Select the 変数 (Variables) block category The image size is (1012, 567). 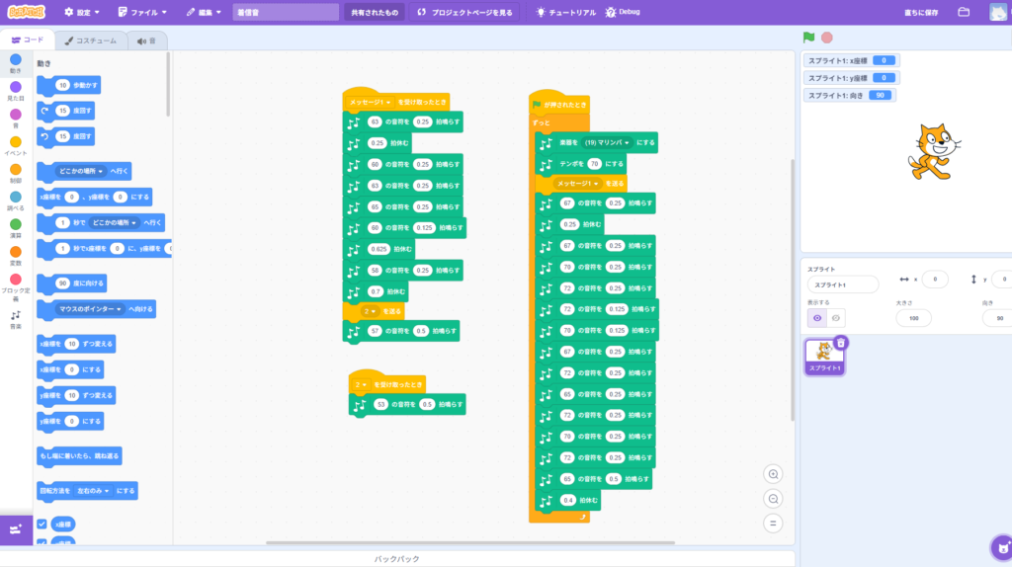(16, 256)
